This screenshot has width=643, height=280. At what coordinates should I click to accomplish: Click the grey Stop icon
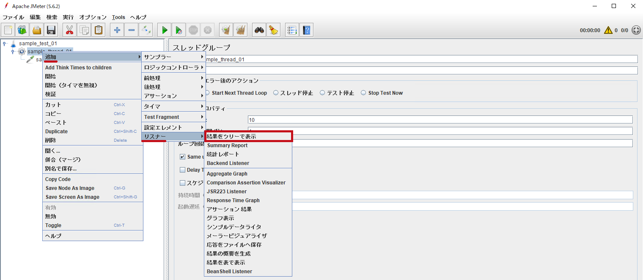(x=193, y=30)
